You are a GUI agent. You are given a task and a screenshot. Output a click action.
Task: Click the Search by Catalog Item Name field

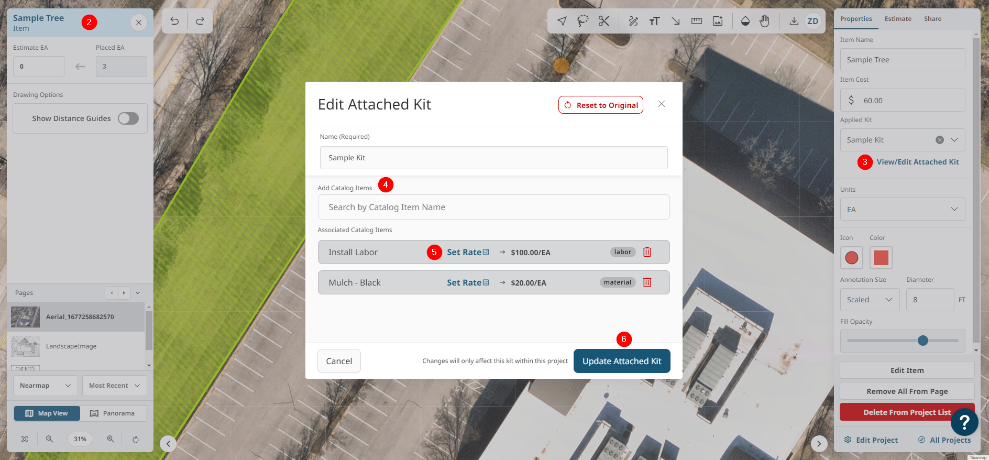tap(493, 207)
